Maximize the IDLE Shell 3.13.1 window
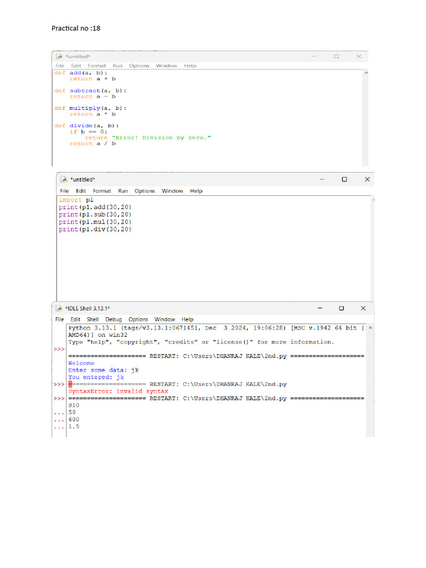 [341, 308]
